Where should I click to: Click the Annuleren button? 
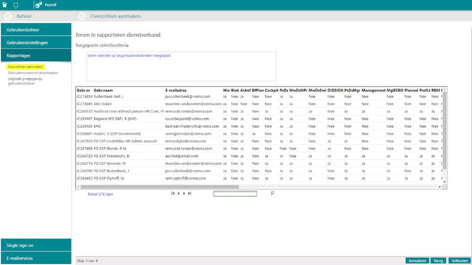click(x=418, y=260)
